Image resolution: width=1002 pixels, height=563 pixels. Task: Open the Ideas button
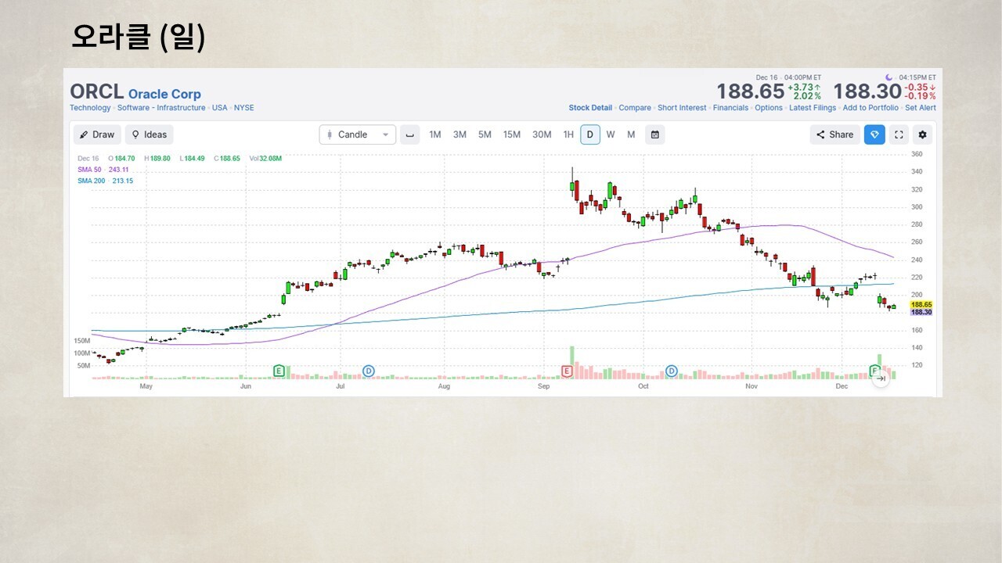150,134
